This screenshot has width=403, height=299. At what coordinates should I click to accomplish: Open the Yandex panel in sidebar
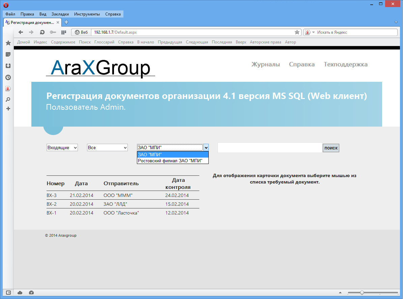(x=8, y=89)
